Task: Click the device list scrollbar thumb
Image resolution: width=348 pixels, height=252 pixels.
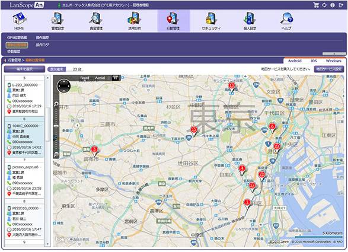Action: click(x=47, y=125)
